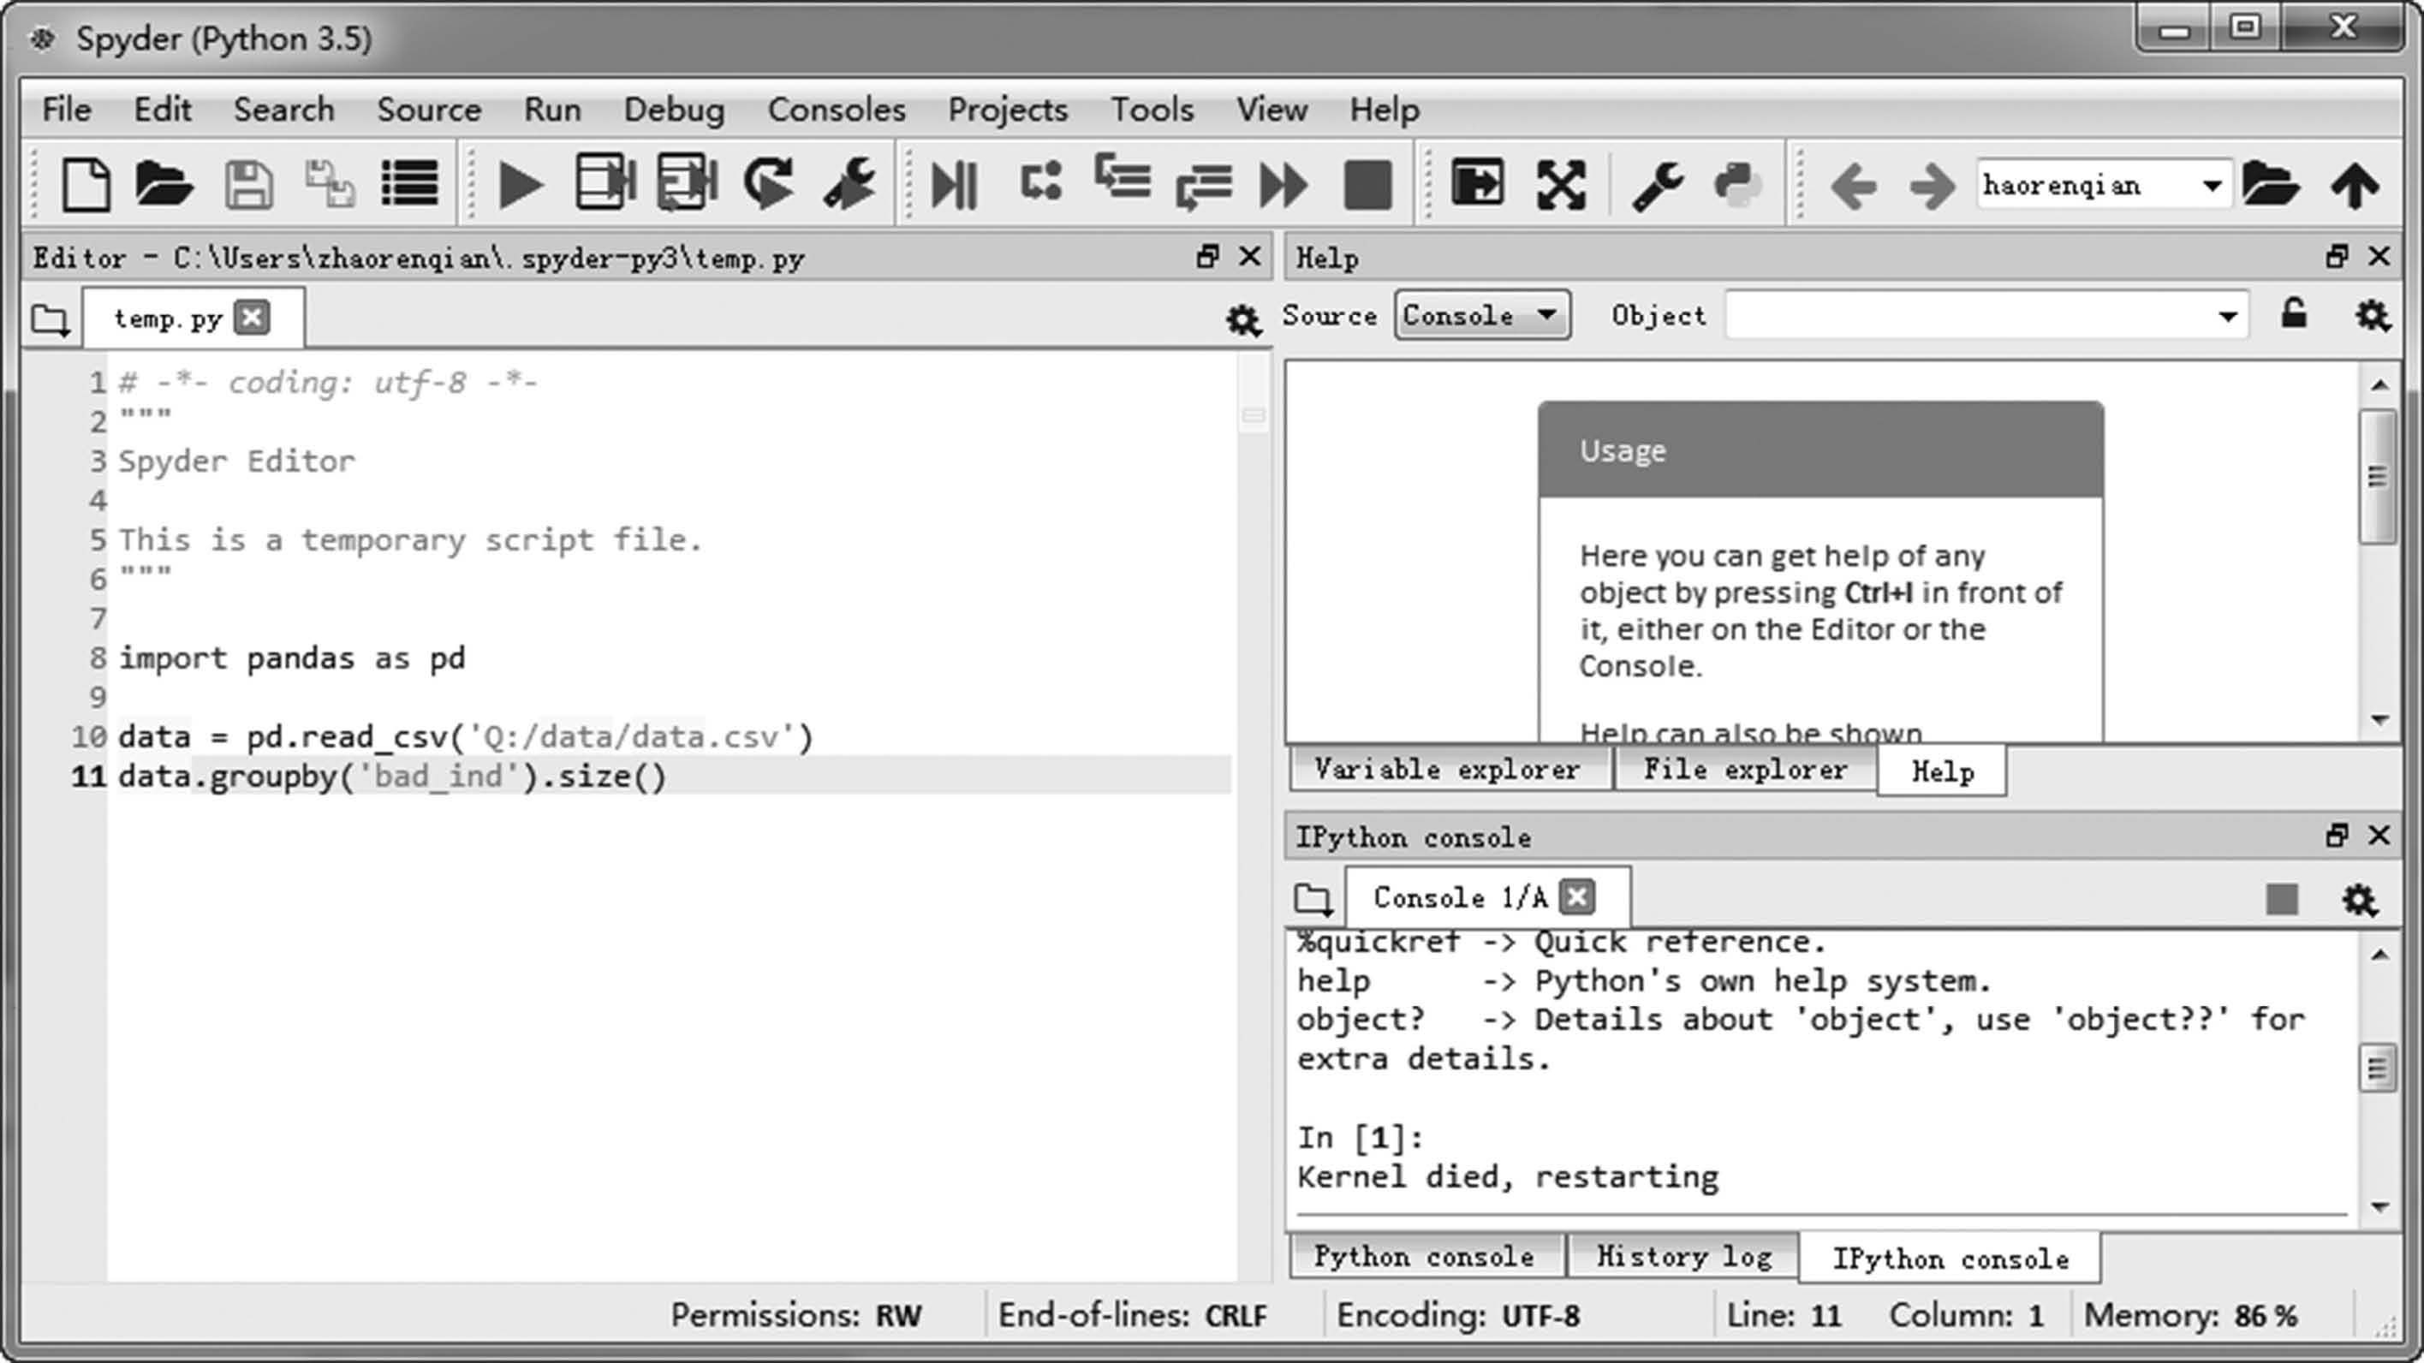Open the file list browser icon
2424x1363 pixels.
[409, 183]
